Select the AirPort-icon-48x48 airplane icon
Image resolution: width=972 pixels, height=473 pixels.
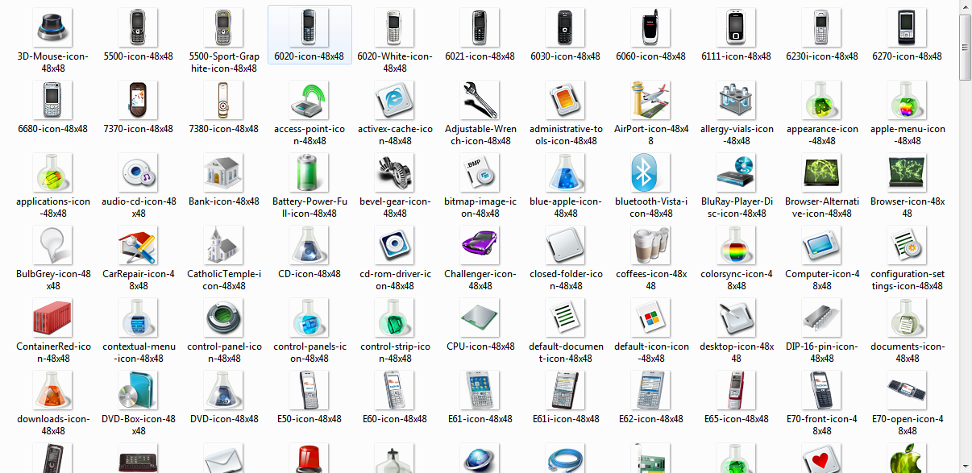[x=651, y=100]
